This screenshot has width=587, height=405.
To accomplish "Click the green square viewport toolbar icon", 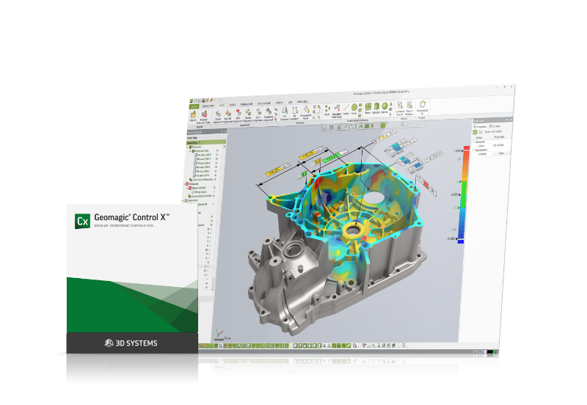I will click(383, 125).
